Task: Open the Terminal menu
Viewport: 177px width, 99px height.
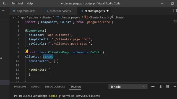Action: [x=17, y=4]
